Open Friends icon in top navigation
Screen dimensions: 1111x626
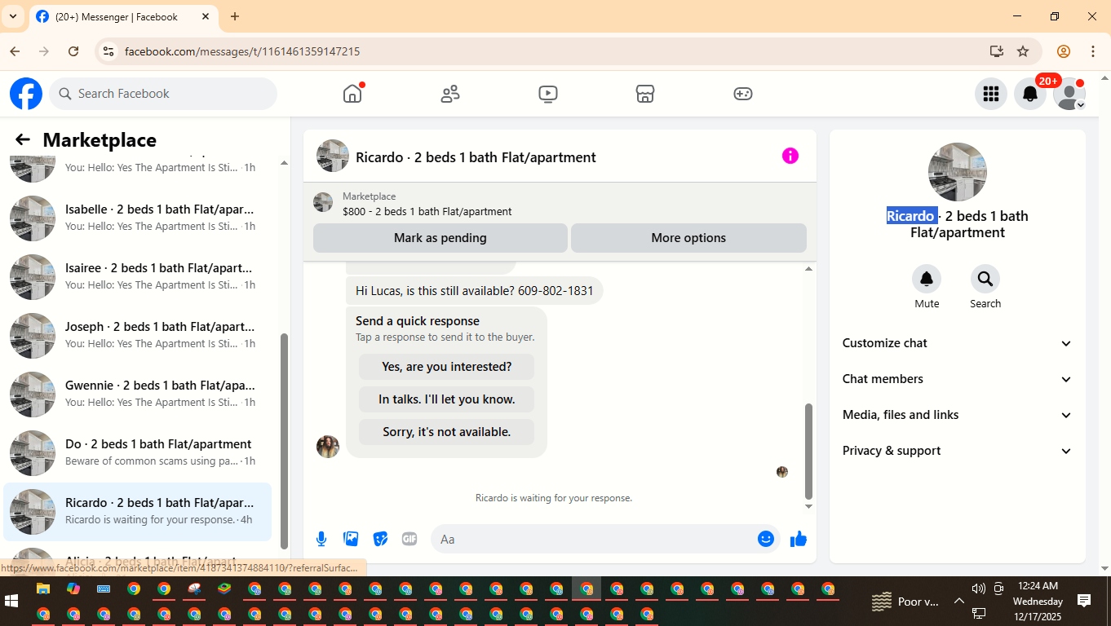(x=450, y=94)
